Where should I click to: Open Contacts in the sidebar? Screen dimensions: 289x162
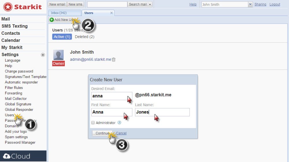click(x=11, y=33)
